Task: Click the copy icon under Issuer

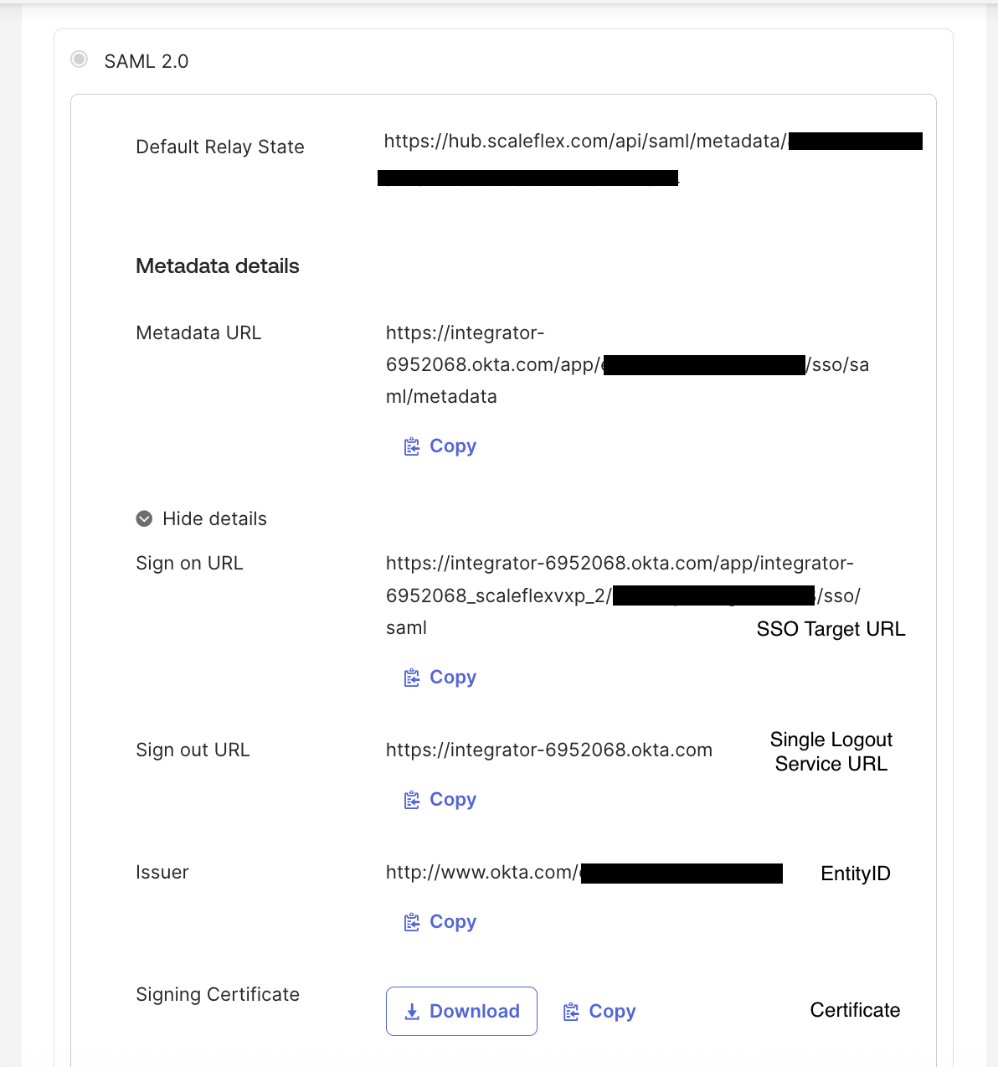Action: point(412,922)
